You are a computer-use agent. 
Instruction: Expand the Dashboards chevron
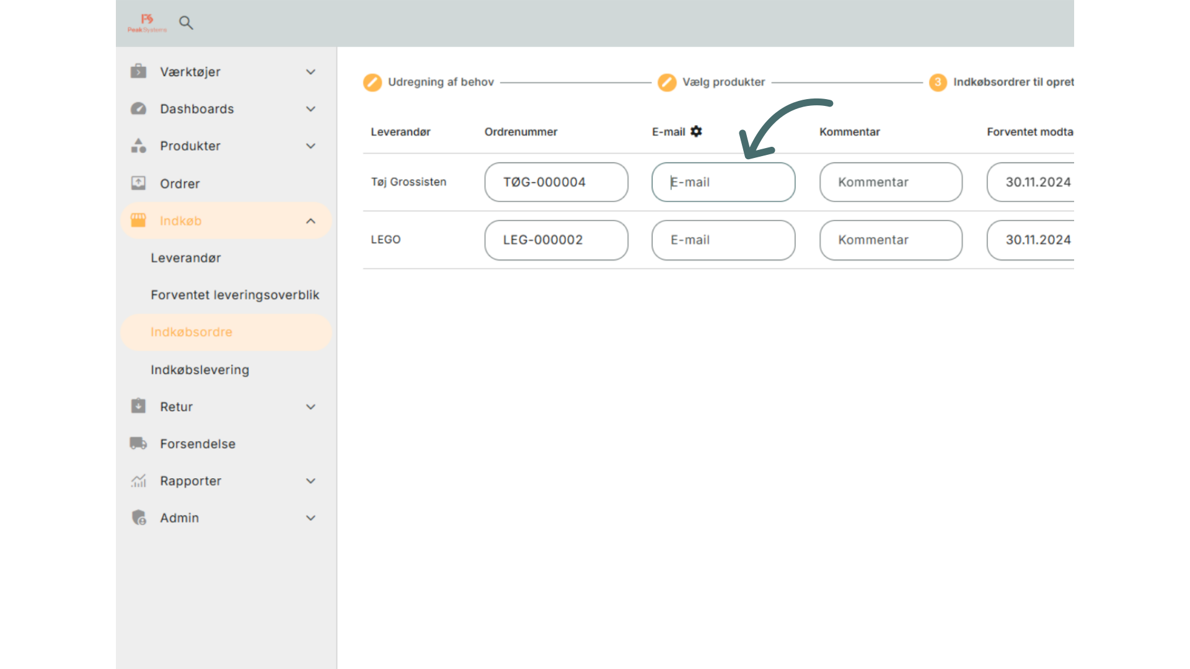click(311, 109)
